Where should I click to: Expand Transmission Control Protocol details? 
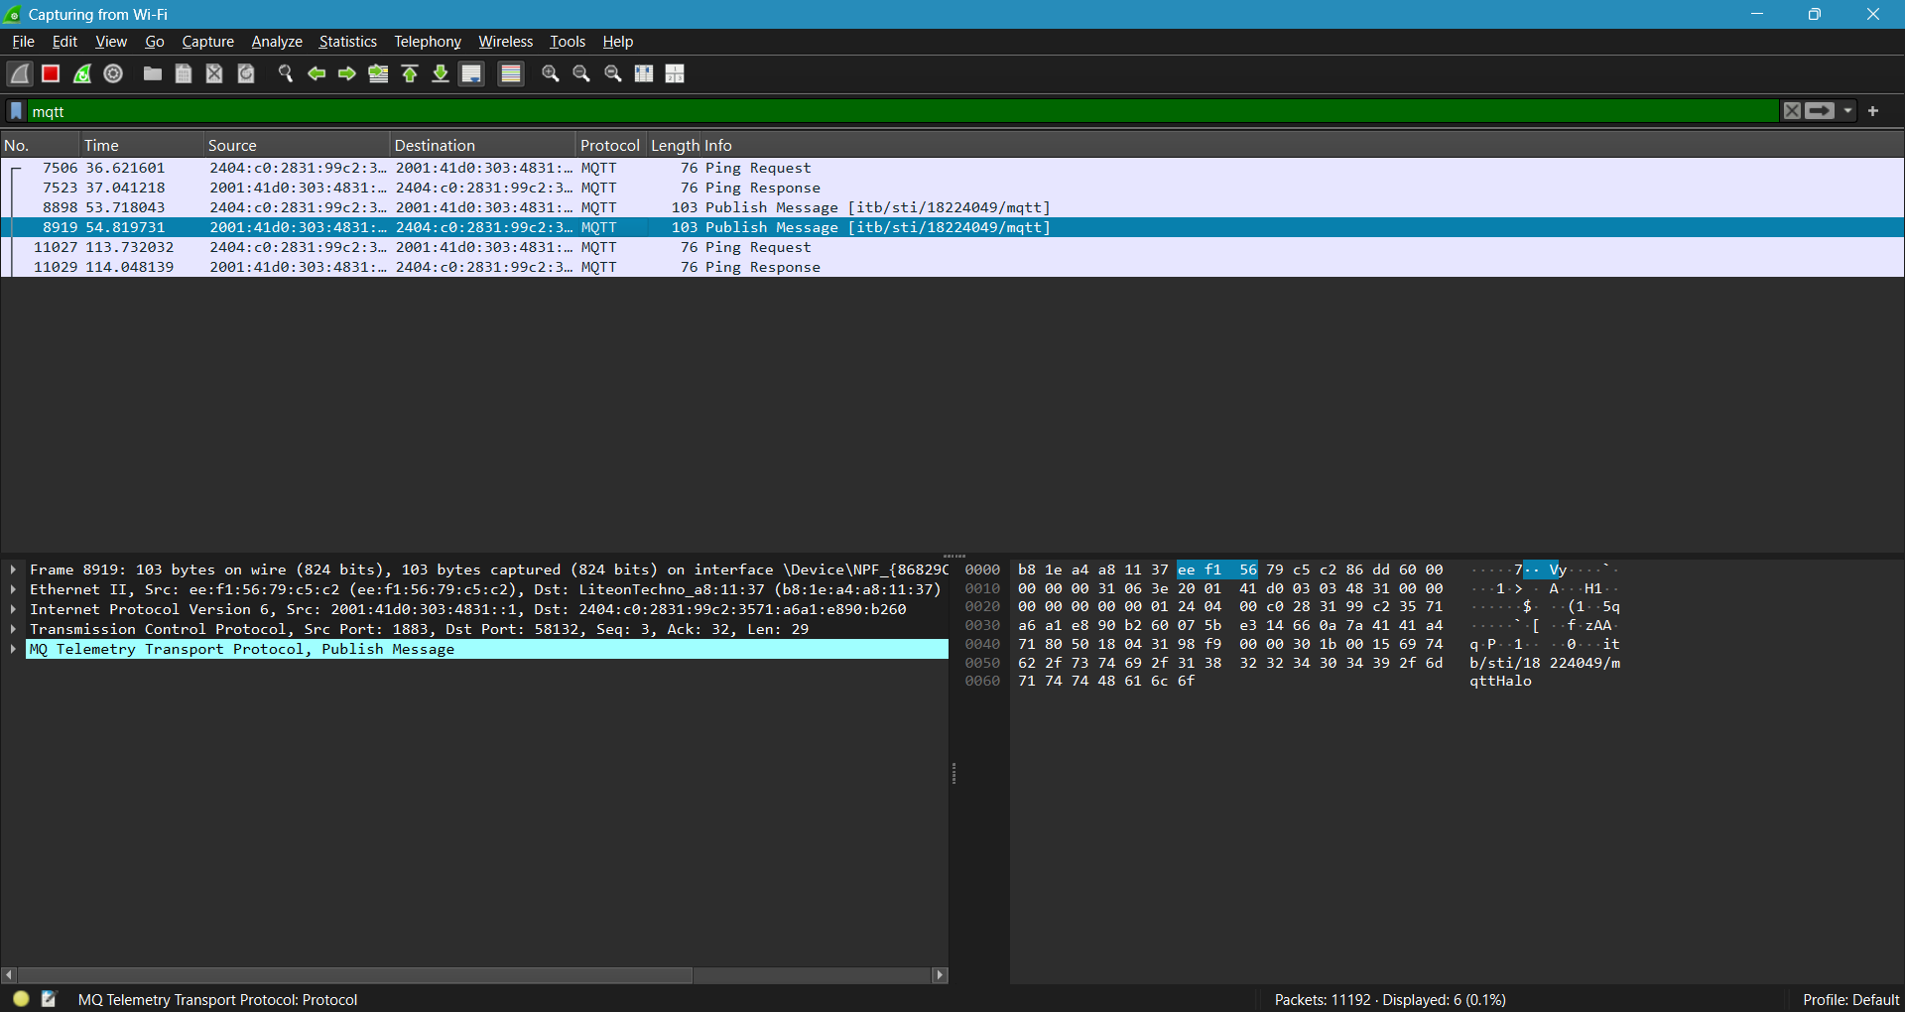[x=13, y=629]
